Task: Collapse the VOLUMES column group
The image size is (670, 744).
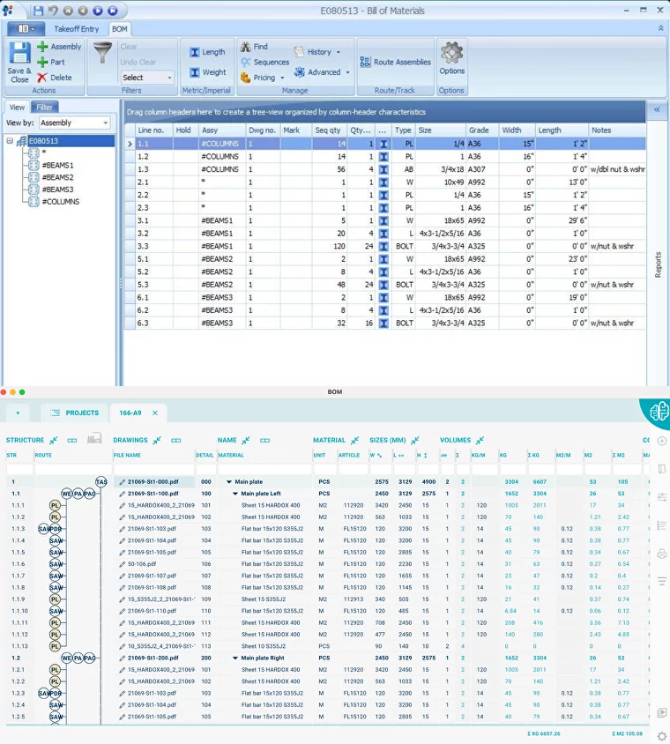Action: (480, 441)
